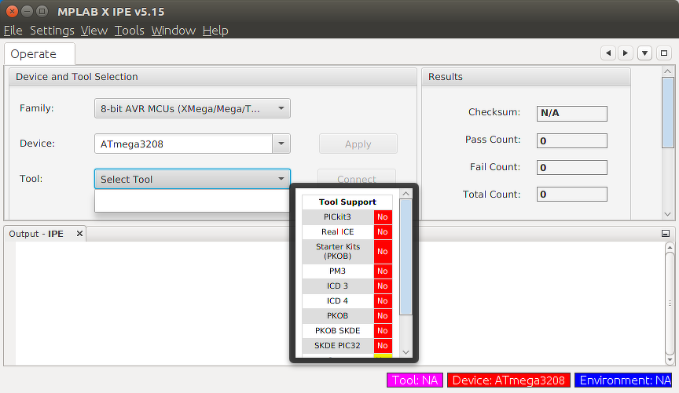
Task: Click the SKDE PIC32 row label
Action: click(x=337, y=345)
